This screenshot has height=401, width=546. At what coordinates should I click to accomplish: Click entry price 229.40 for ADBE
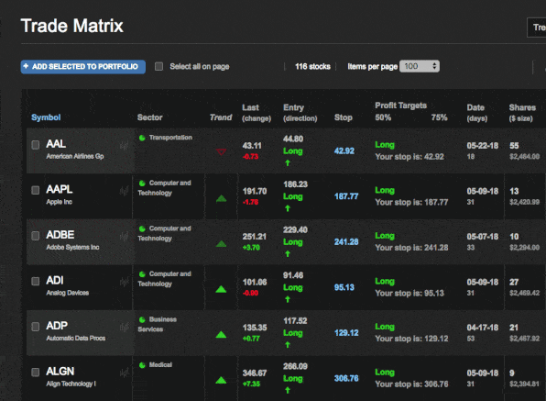click(295, 229)
